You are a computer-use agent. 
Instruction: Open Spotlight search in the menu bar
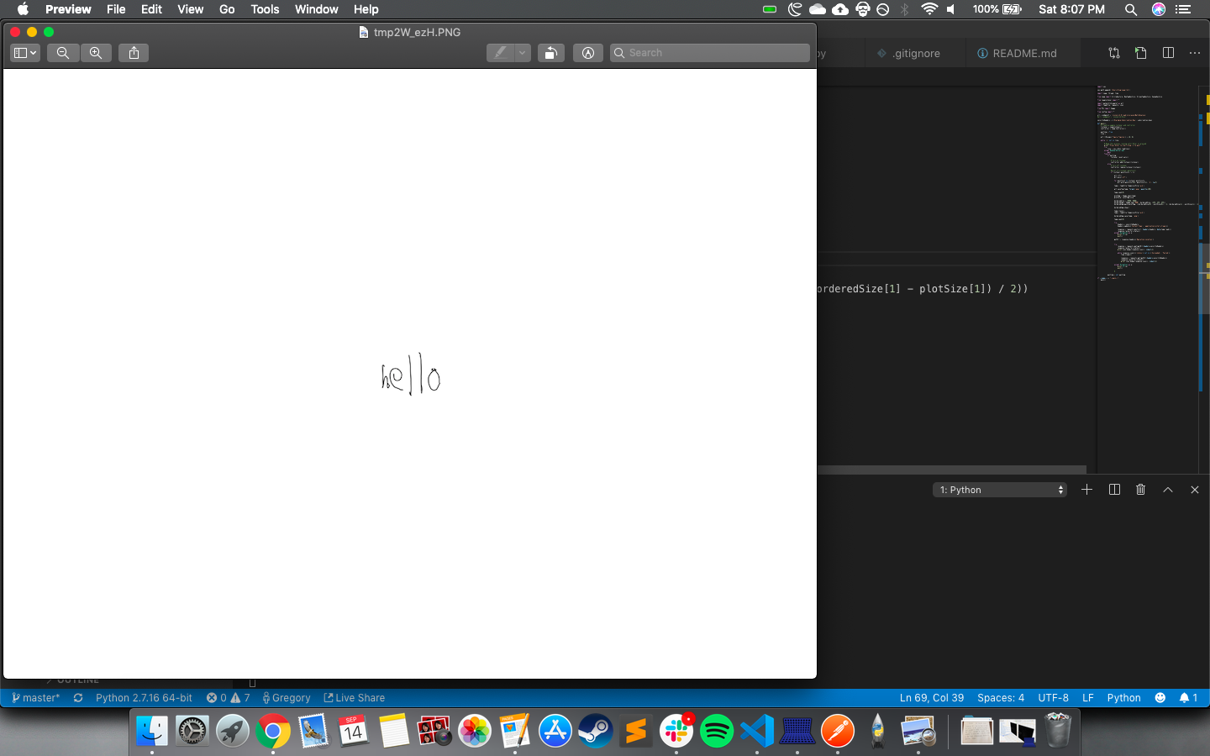[1131, 9]
